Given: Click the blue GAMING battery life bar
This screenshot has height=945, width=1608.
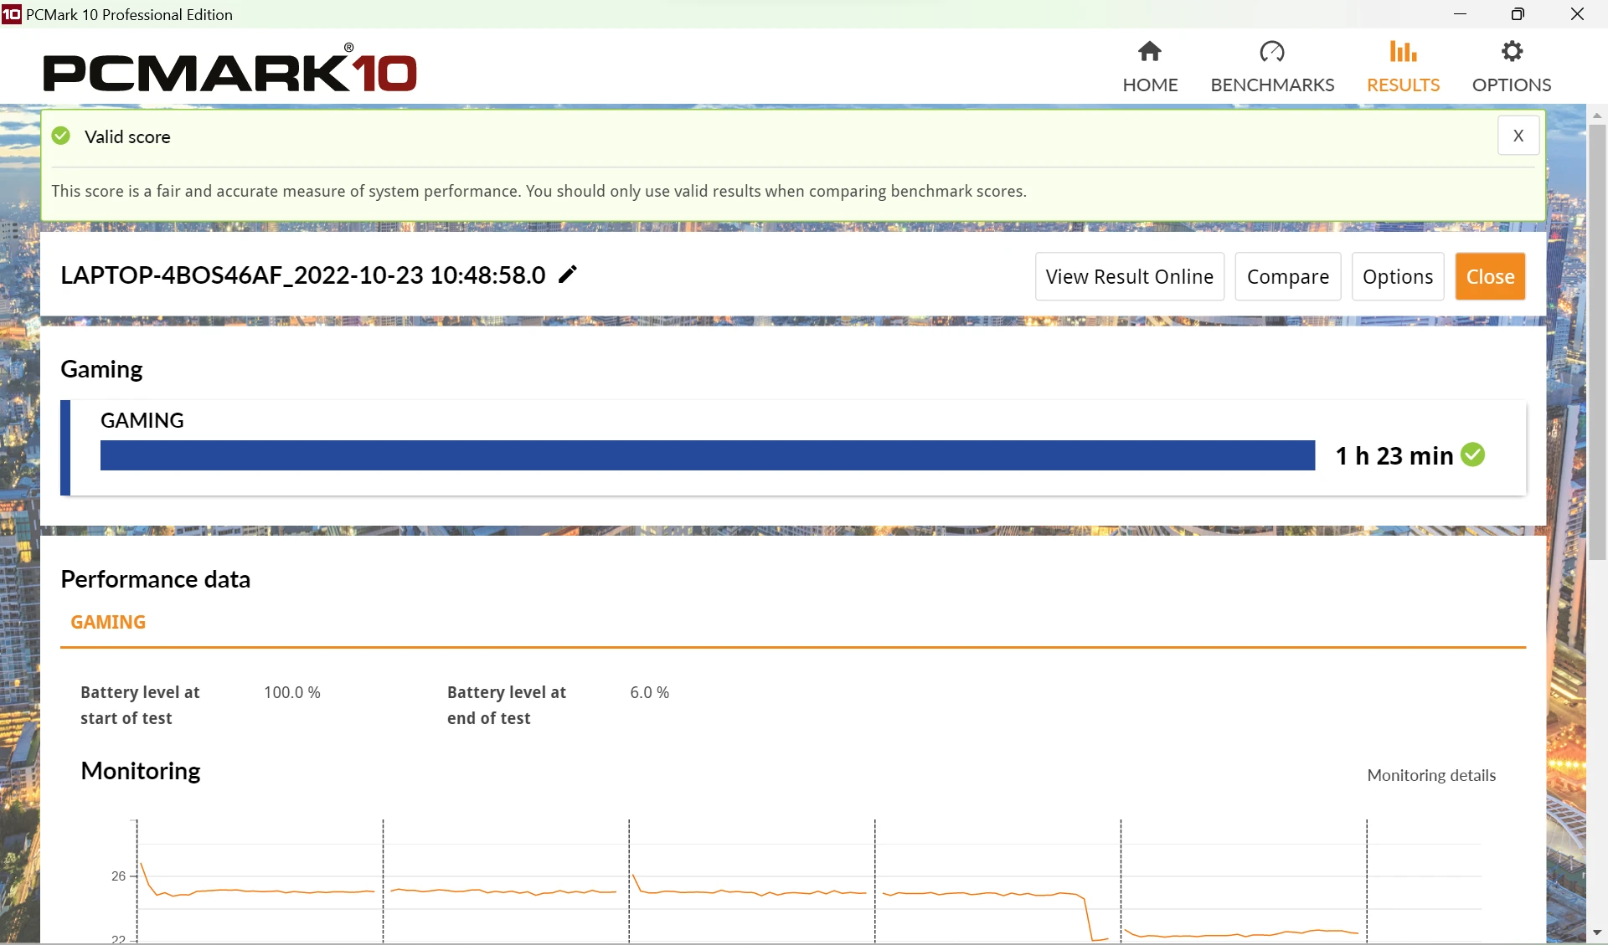Looking at the screenshot, I should click(x=708, y=455).
